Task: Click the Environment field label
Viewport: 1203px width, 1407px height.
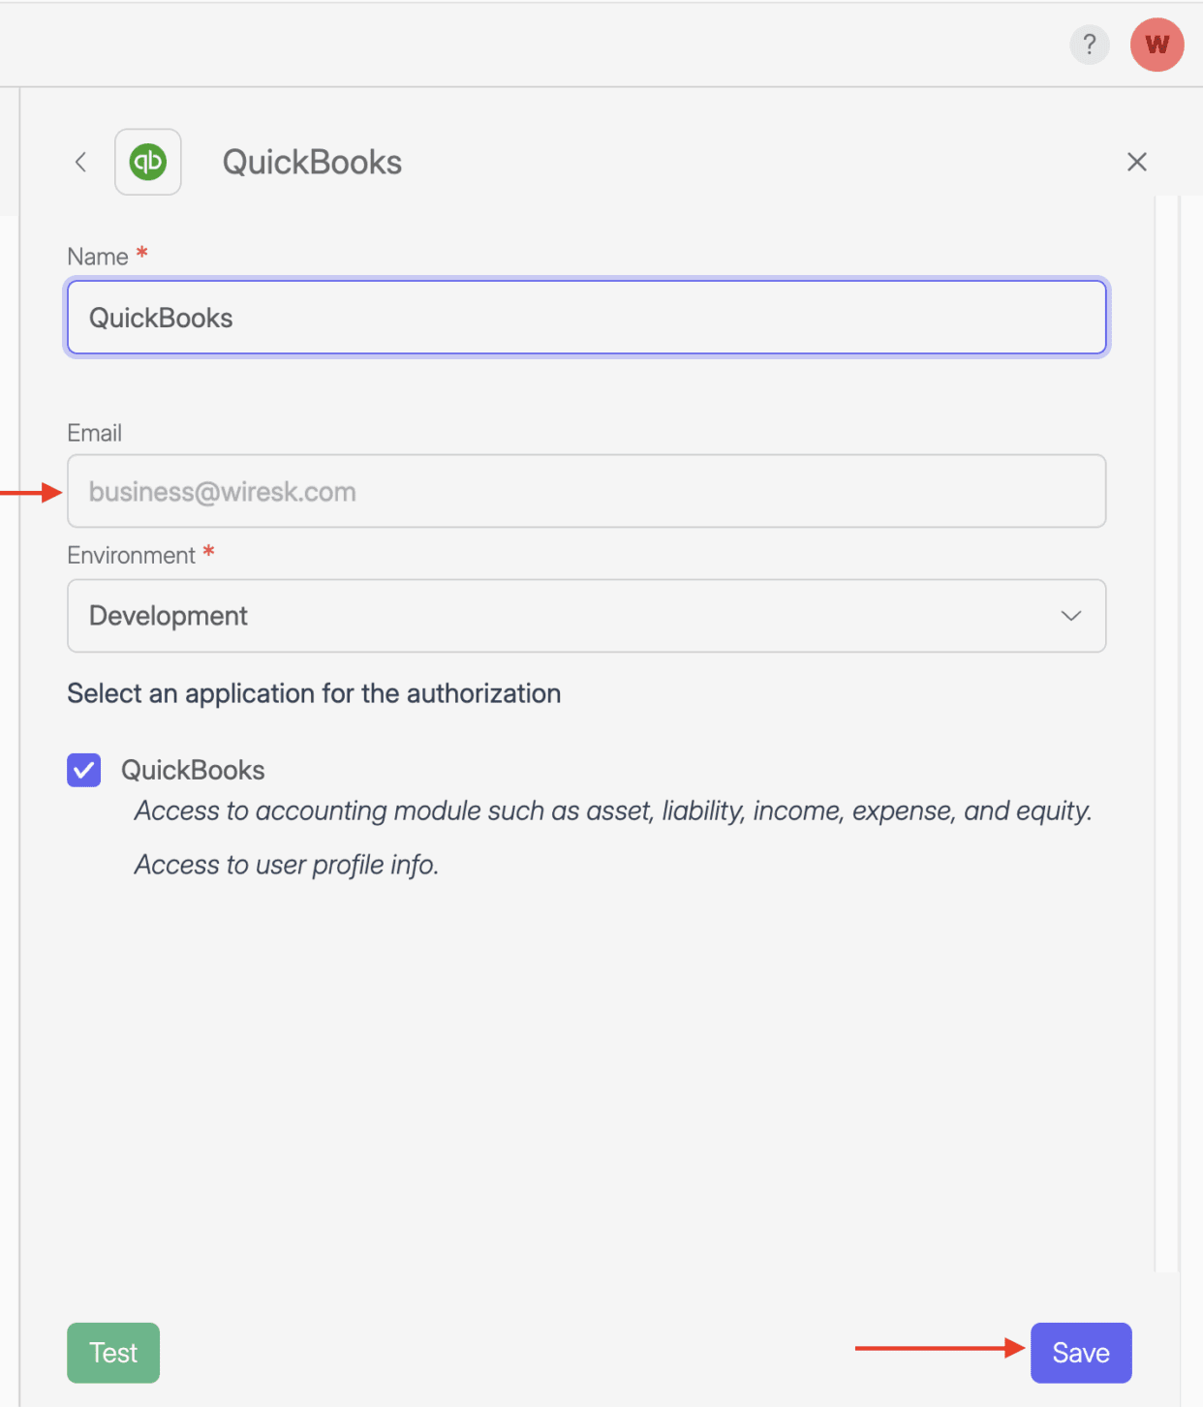Action: 131,556
